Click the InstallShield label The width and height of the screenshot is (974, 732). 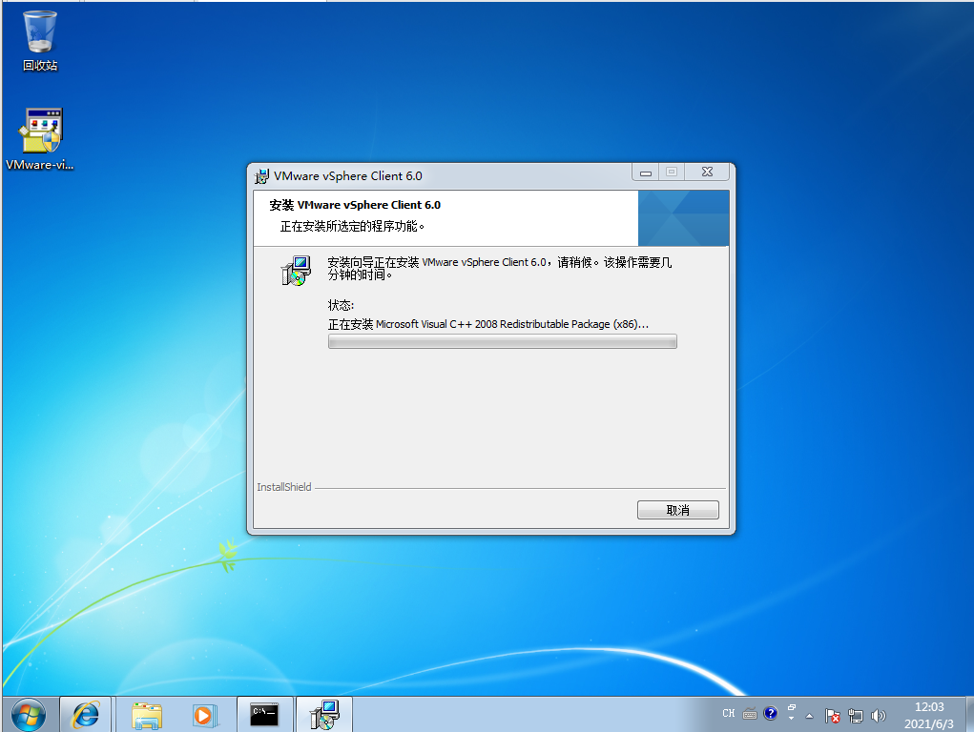284,487
